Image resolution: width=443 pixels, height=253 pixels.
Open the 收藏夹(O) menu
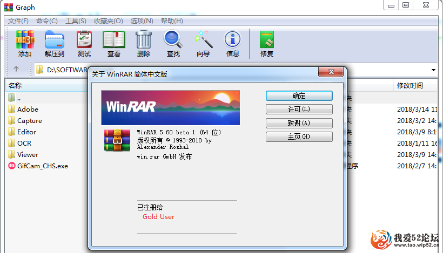[x=109, y=21]
